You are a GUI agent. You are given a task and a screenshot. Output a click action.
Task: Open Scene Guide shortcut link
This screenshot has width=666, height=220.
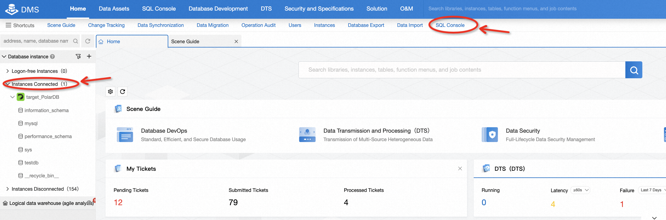pyautogui.click(x=61, y=25)
